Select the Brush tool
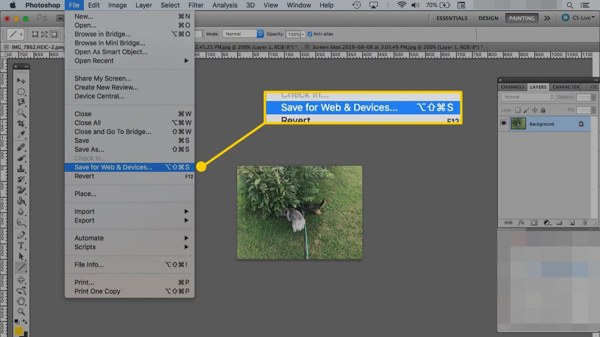Image resolution: width=600 pixels, height=337 pixels. 21,158
